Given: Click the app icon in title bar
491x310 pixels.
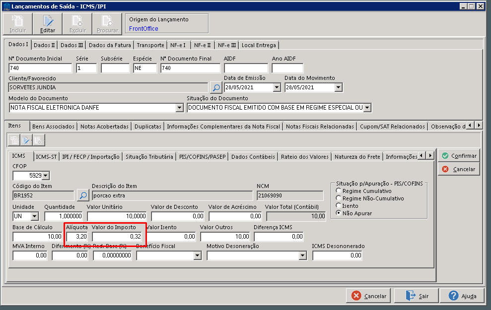Looking at the screenshot, I should click(x=6, y=6).
